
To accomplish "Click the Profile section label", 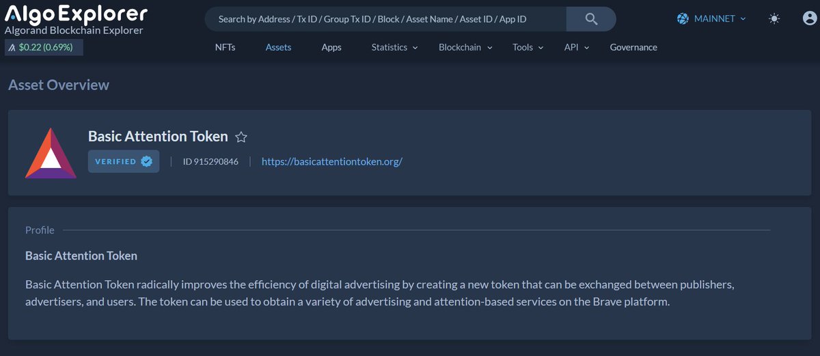I will click(x=40, y=230).
